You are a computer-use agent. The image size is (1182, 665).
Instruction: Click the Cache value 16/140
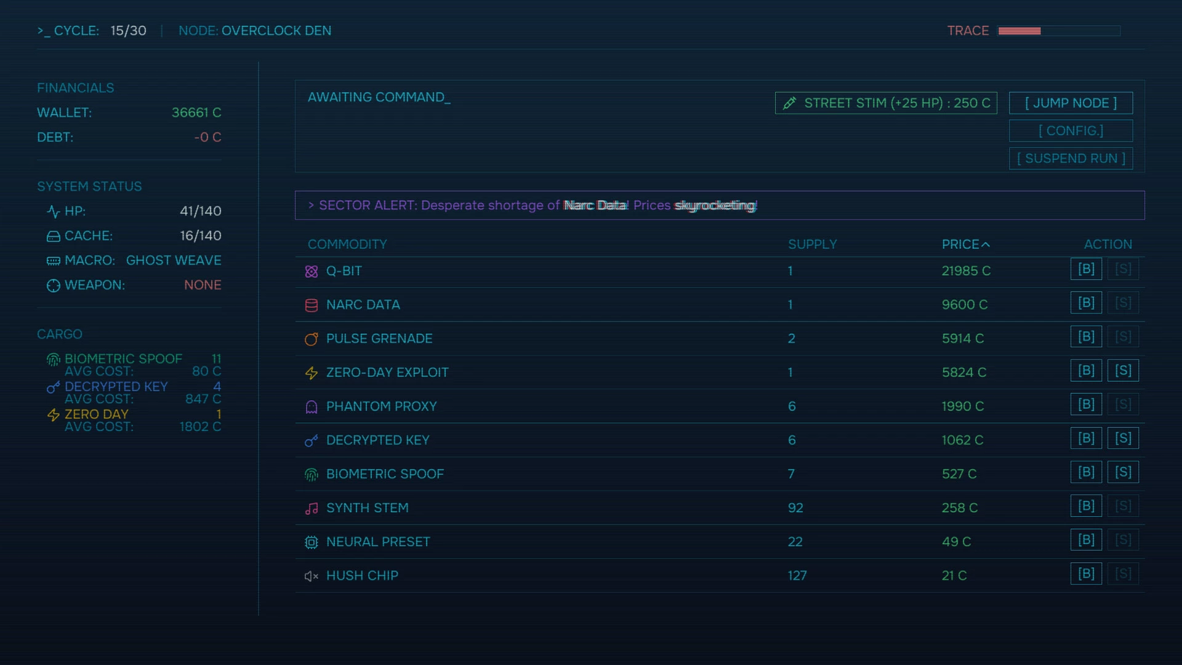point(201,236)
